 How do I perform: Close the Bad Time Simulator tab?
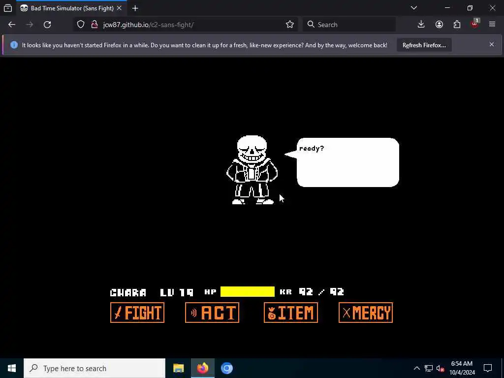pos(119,8)
